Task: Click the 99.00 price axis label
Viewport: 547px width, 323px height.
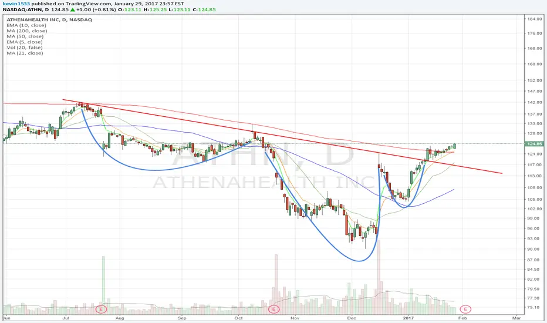Action: tap(535, 218)
